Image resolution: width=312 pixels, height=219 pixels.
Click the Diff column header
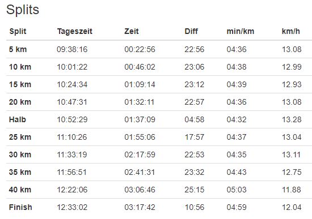point(191,31)
